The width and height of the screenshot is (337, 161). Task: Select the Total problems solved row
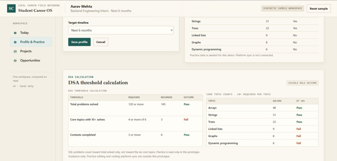pos(135,108)
